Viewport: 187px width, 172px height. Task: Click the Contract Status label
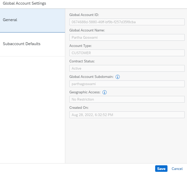(82, 61)
